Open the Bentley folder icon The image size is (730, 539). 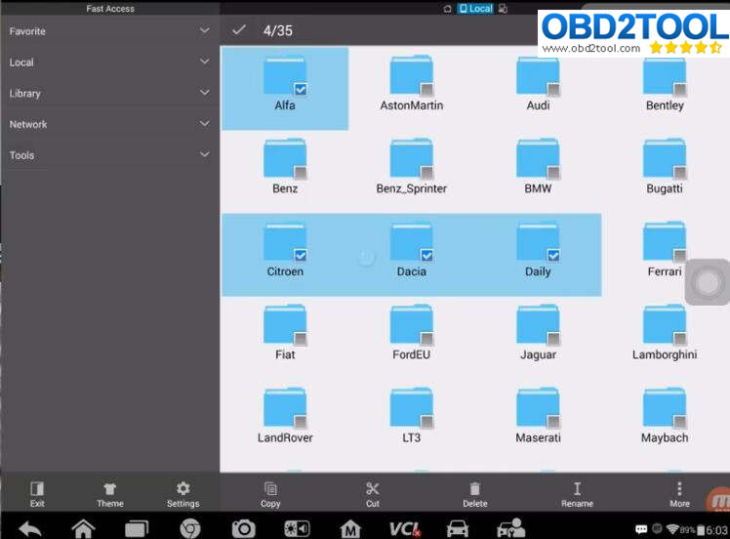tap(665, 76)
